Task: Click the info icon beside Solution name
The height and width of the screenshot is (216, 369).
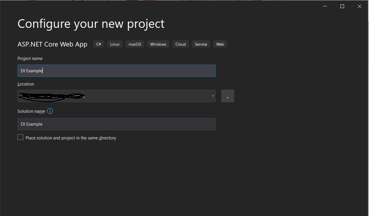Action: [x=50, y=111]
